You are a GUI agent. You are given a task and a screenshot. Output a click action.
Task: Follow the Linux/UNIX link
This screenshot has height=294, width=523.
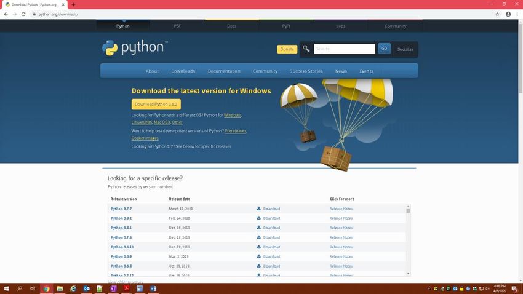point(142,122)
